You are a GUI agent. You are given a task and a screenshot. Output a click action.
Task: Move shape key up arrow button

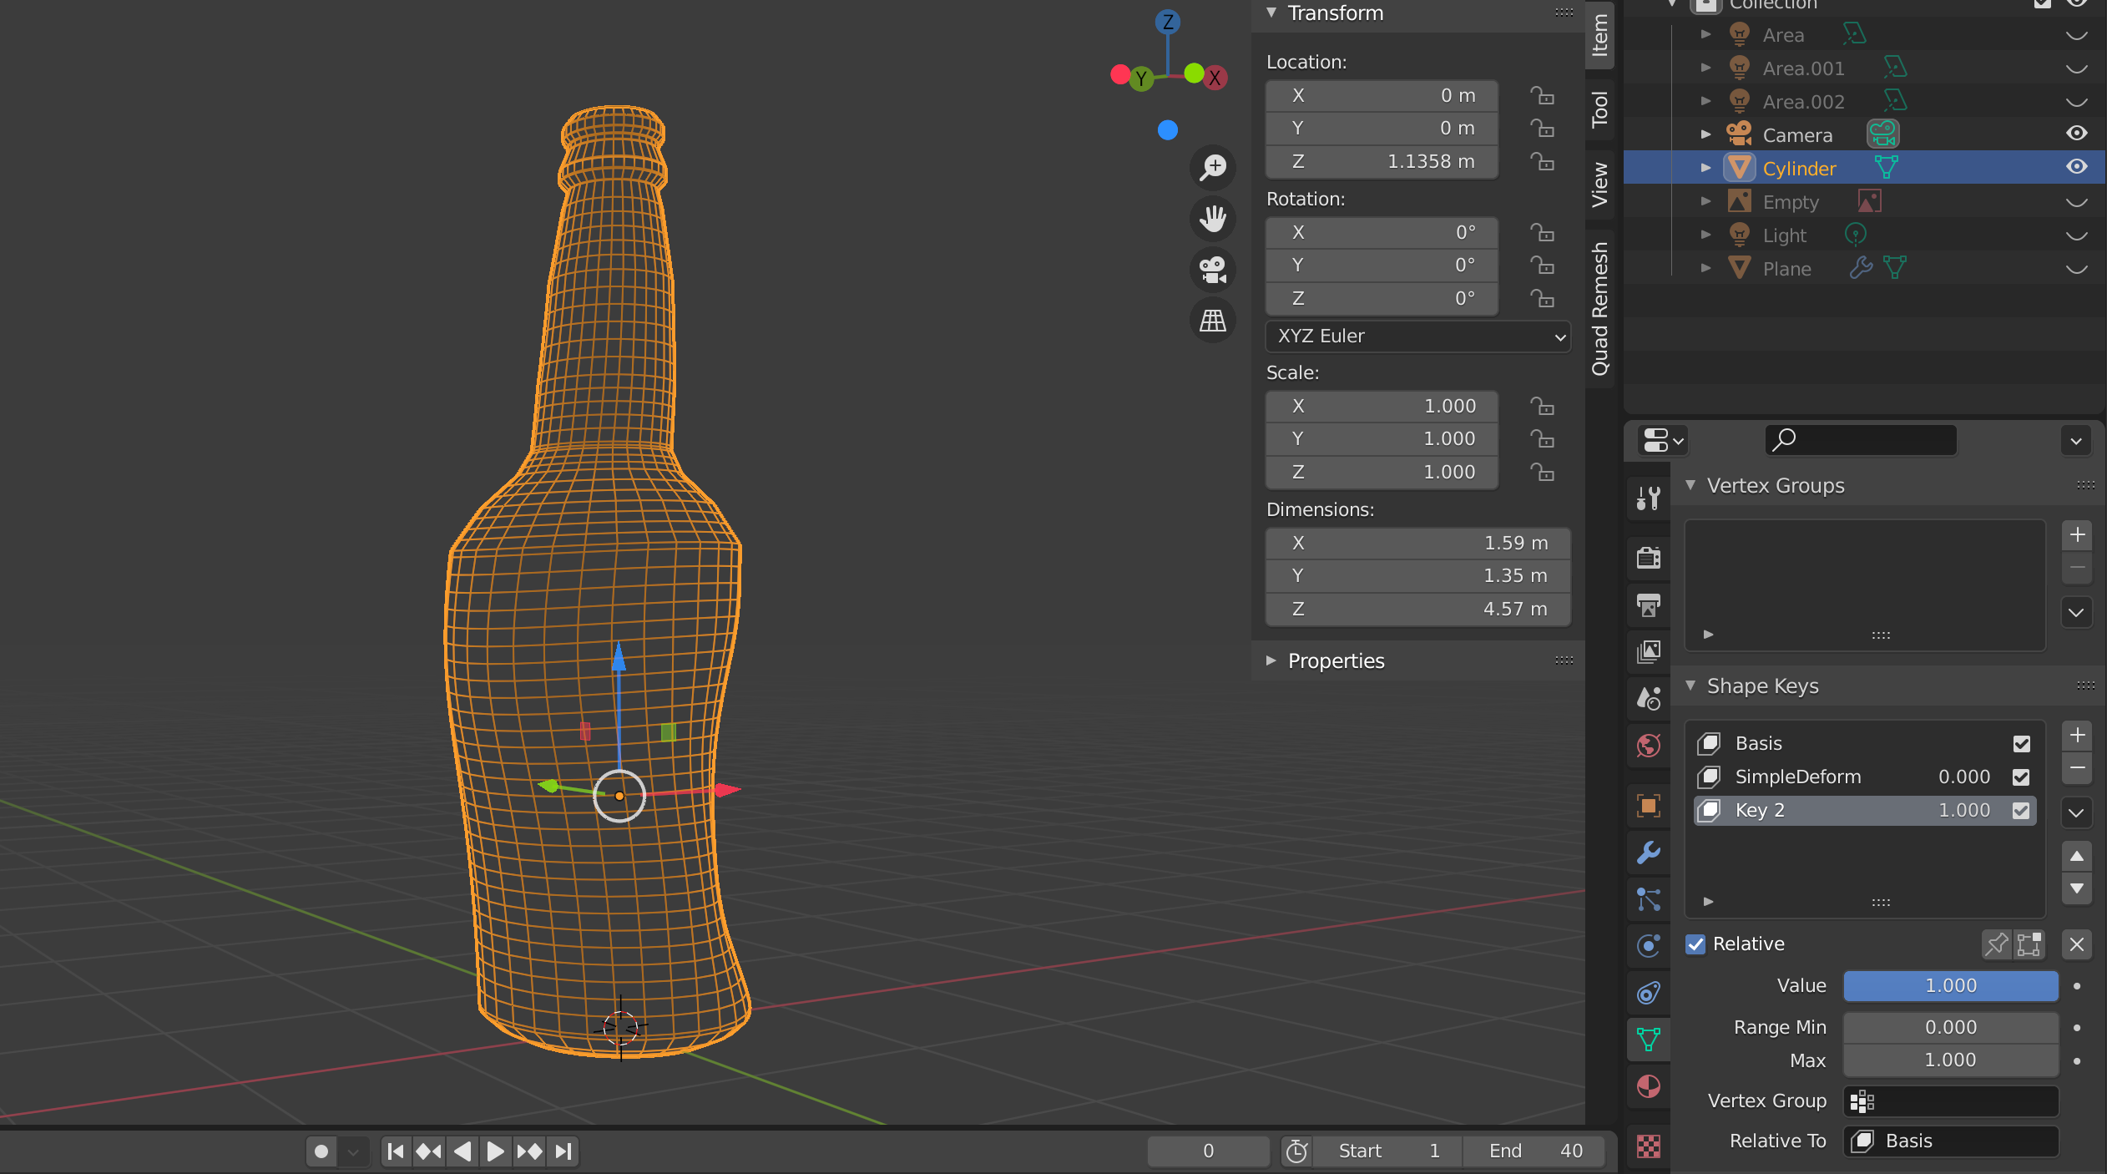tap(2077, 857)
